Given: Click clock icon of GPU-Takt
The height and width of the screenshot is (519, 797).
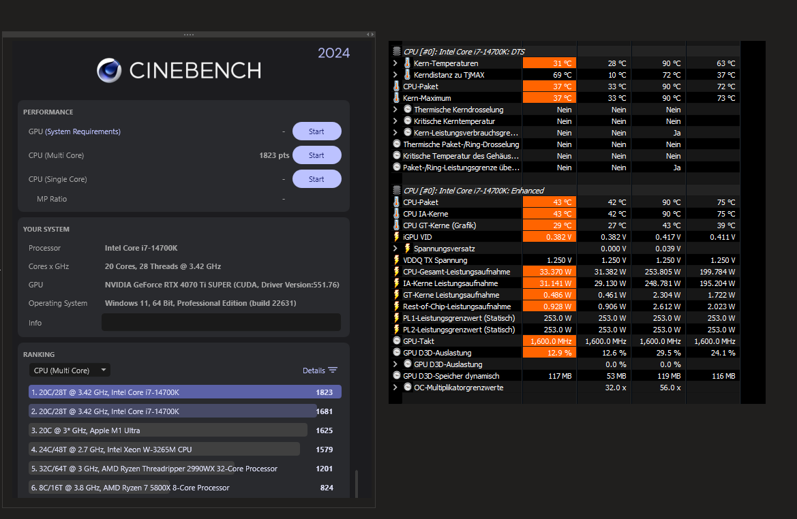Looking at the screenshot, I should [x=397, y=341].
